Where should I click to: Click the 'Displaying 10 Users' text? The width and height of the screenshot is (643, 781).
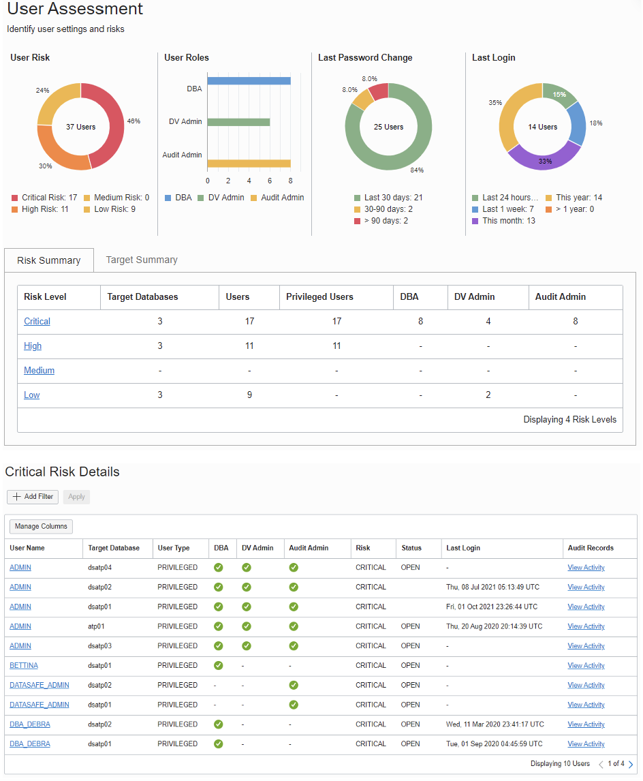[x=560, y=763]
